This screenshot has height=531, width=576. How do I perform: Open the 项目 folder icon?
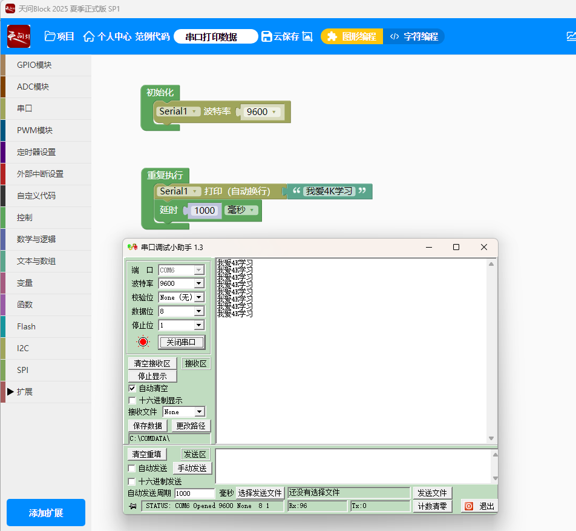[x=50, y=36]
